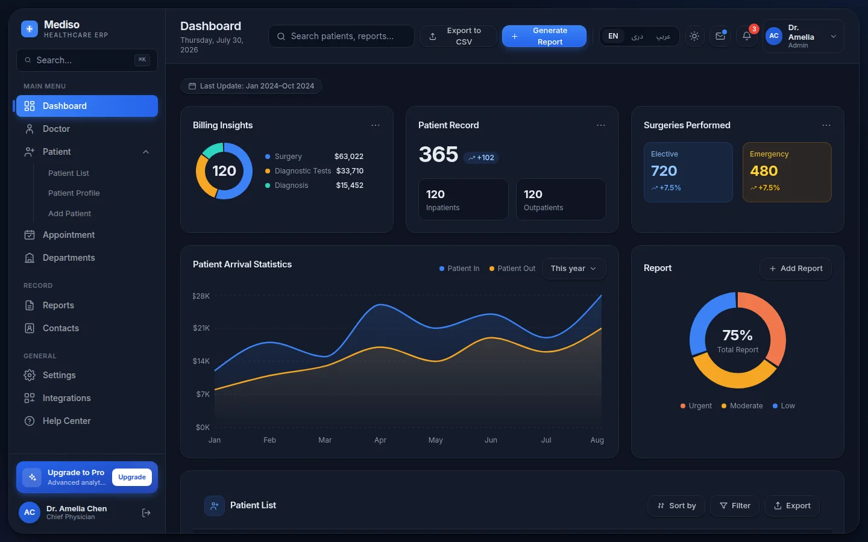Viewport: 868px width, 542px height.
Task: Click the Emergency surgeries card
Action: (x=787, y=172)
